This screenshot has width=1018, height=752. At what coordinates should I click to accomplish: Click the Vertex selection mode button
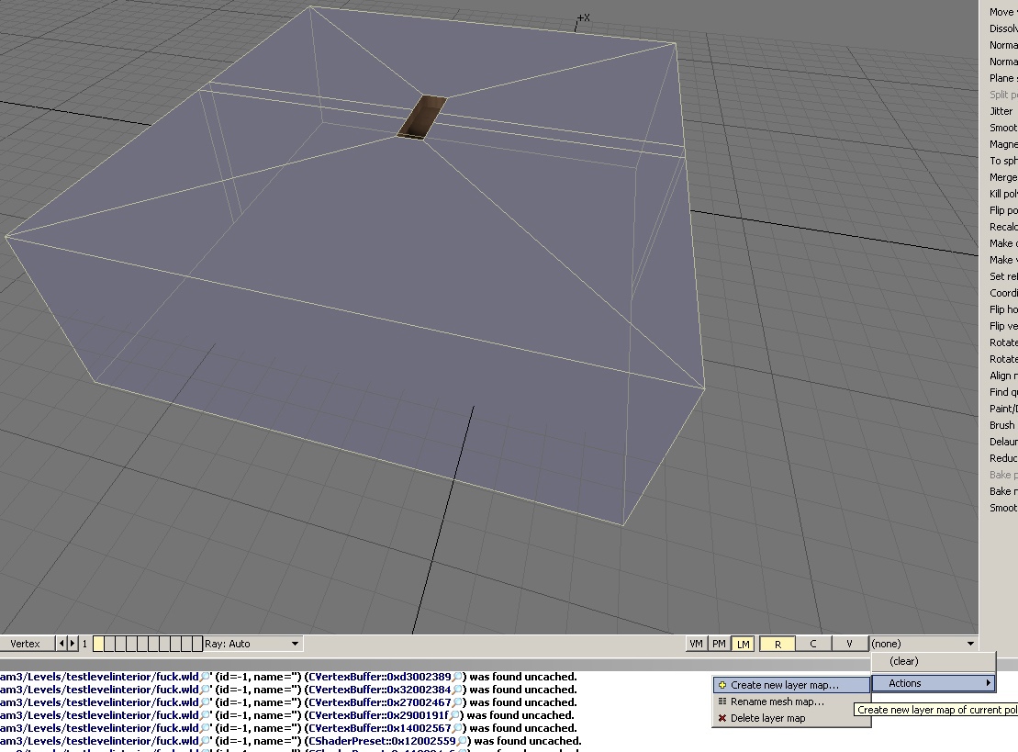tap(26, 644)
